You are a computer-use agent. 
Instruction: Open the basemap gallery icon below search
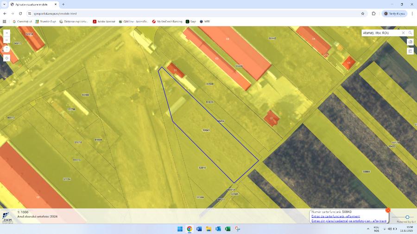(410, 42)
